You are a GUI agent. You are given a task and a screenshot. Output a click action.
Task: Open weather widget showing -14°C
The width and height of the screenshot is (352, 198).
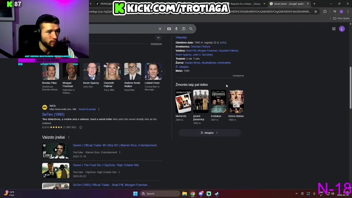click(x=9, y=194)
